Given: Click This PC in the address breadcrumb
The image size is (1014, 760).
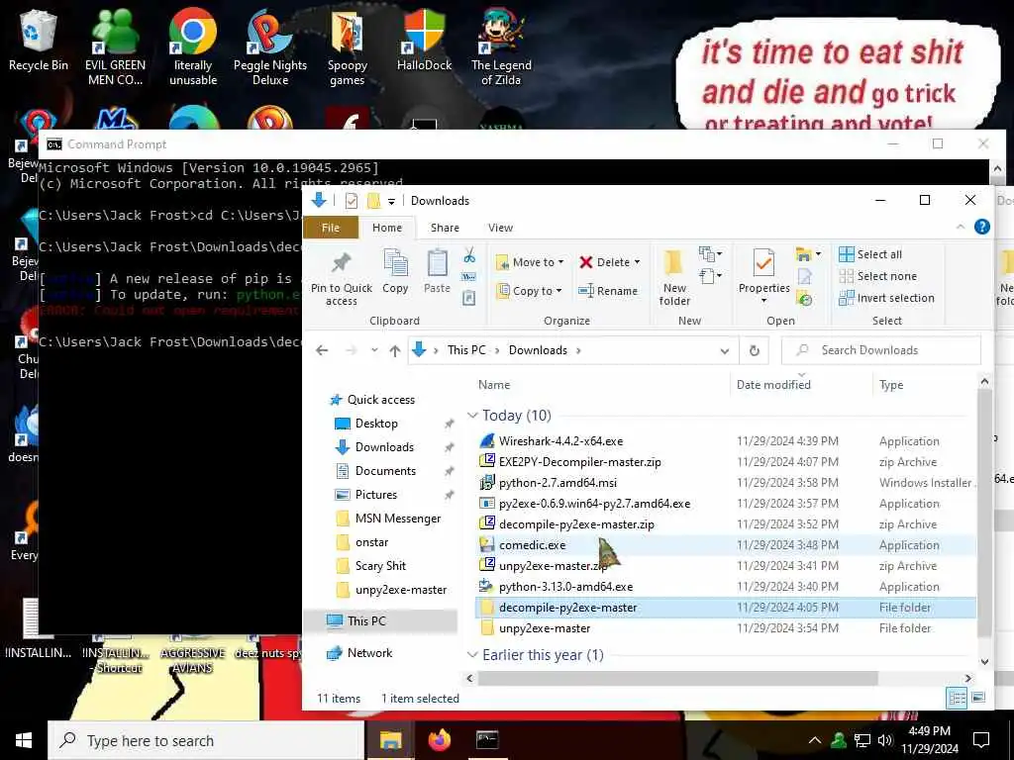Looking at the screenshot, I should 466,350.
